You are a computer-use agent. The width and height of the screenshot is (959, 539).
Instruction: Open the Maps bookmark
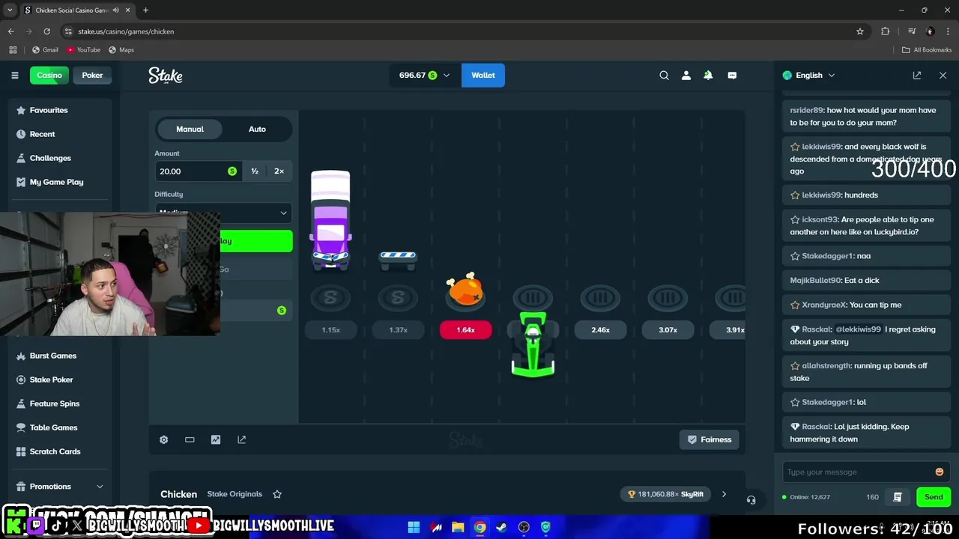[x=121, y=49]
